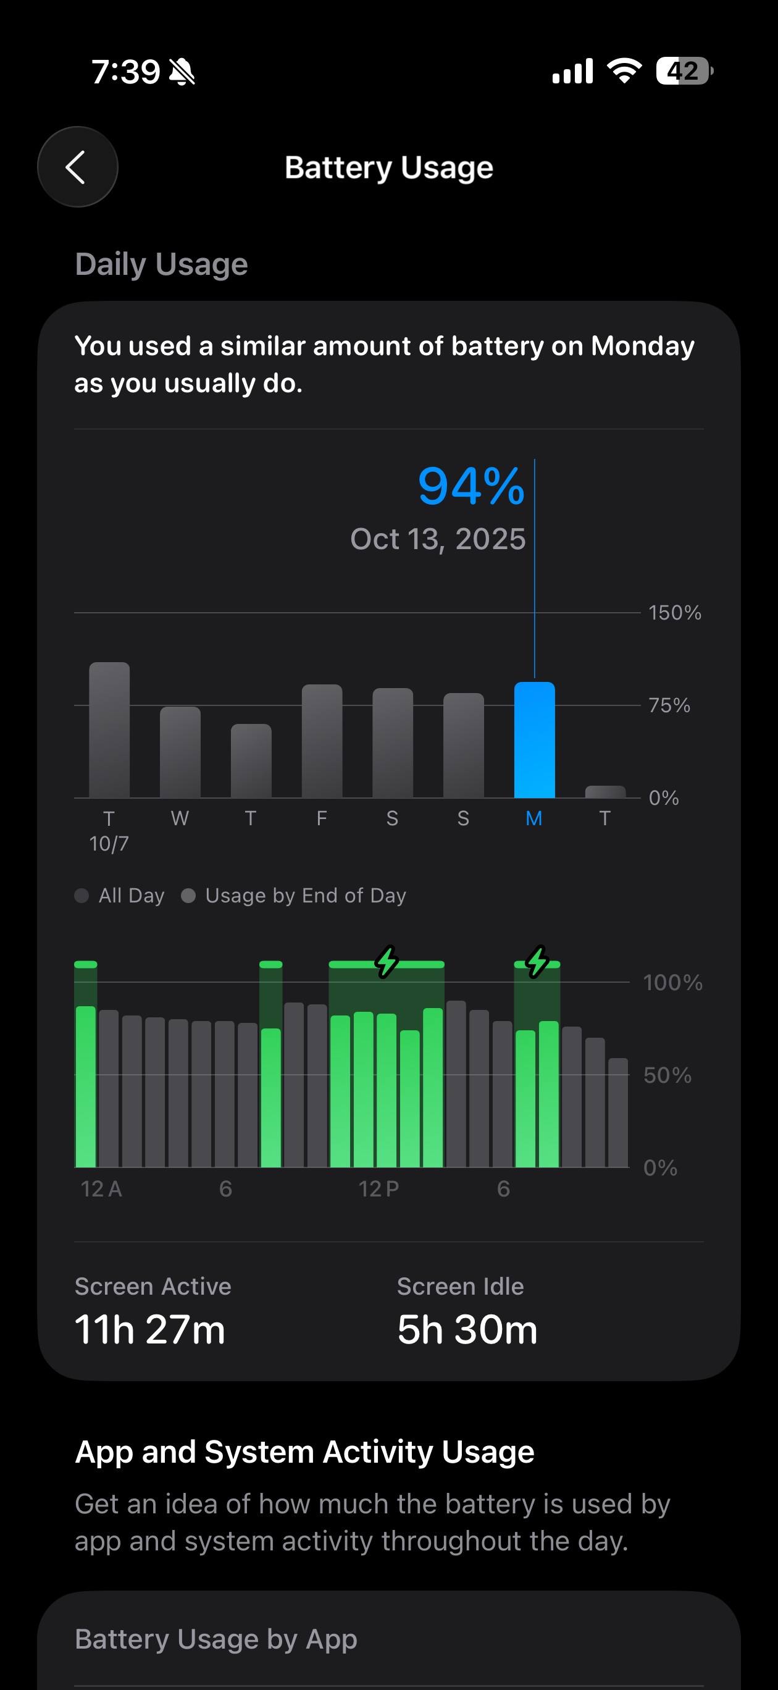Tap the back arrow button
The width and height of the screenshot is (778, 1690).
click(x=77, y=167)
